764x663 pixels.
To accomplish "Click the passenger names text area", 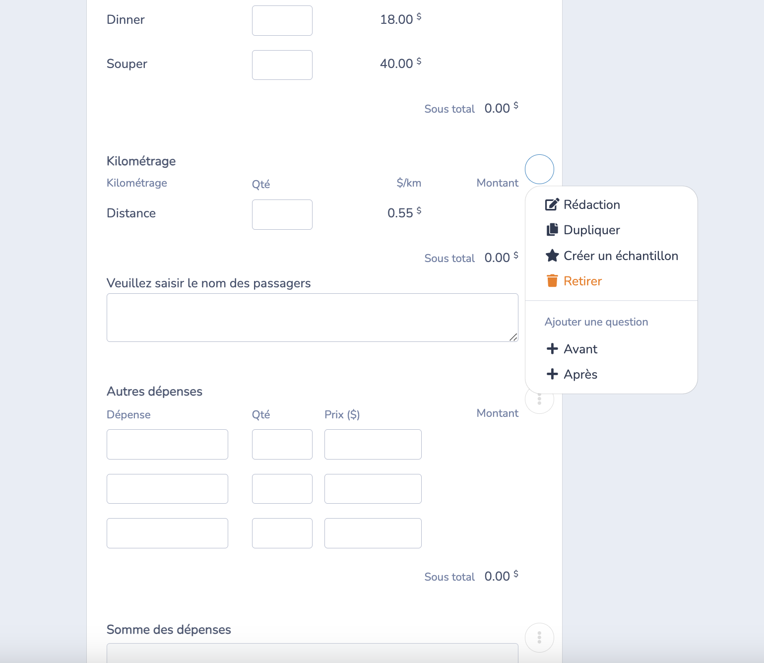I will (312, 318).
